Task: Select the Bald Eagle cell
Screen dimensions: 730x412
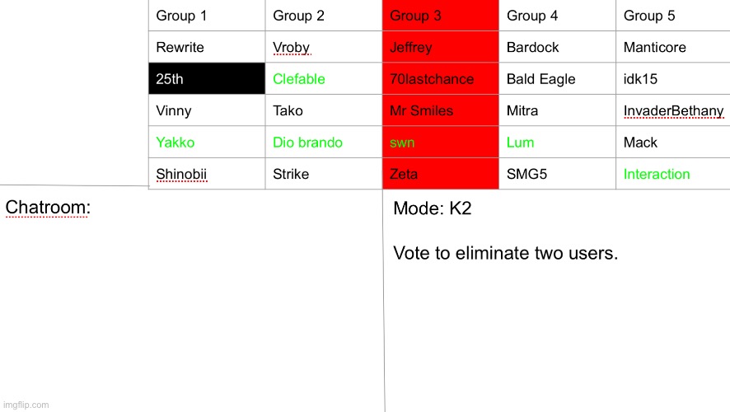Action: [x=557, y=78]
